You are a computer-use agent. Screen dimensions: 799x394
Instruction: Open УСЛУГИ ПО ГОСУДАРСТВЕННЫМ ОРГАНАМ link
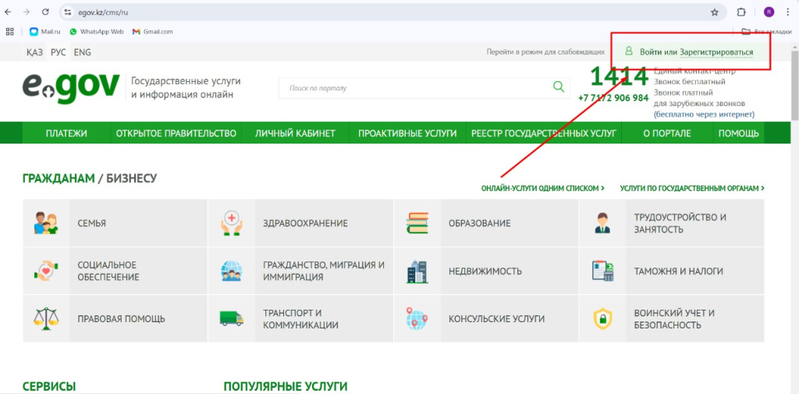tap(692, 188)
